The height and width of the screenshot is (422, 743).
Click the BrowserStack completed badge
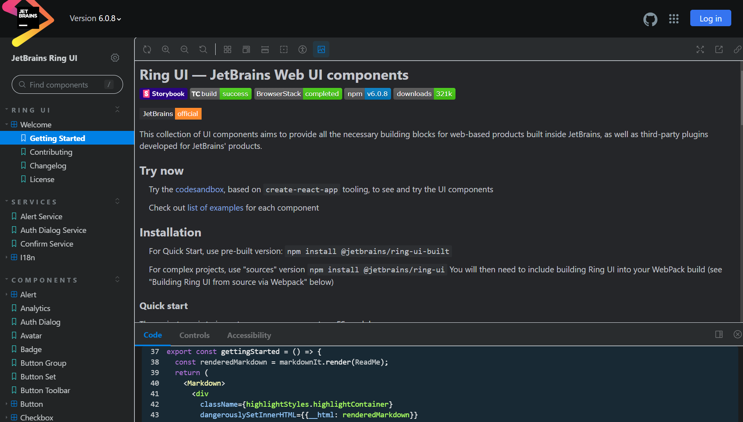pyautogui.click(x=298, y=94)
